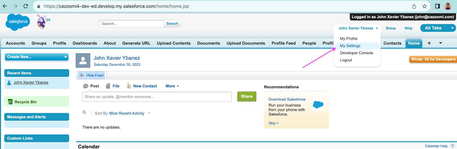The height and width of the screenshot is (149, 457).
Task: Click the browser forward arrow
Action: coord(15,6)
